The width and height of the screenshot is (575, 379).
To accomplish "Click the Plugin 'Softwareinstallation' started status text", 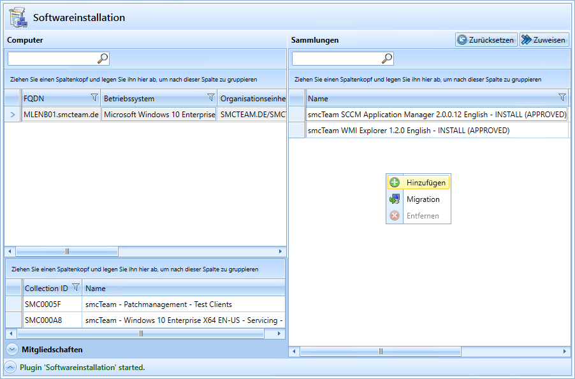I will click(82, 368).
